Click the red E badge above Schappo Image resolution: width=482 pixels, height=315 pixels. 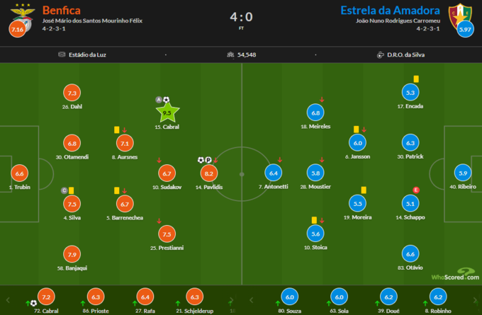415,190
